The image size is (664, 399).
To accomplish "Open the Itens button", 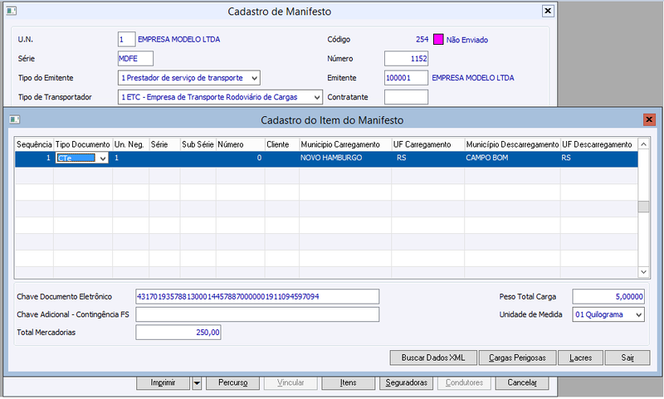I will (348, 383).
